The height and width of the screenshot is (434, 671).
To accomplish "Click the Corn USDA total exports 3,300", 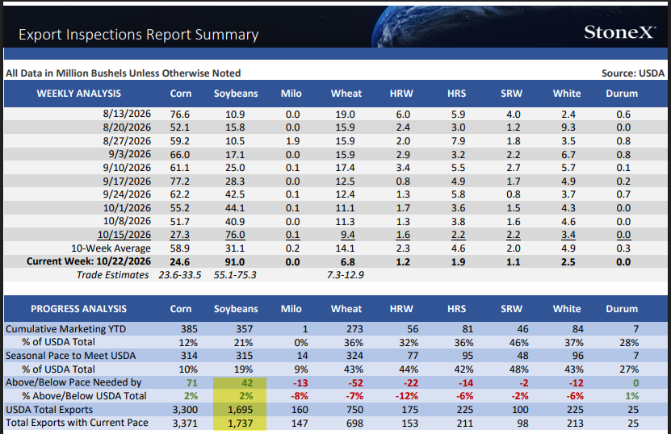I will (185, 410).
